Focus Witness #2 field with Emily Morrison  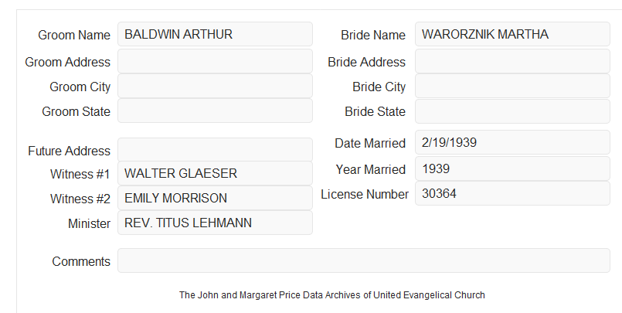tap(215, 198)
